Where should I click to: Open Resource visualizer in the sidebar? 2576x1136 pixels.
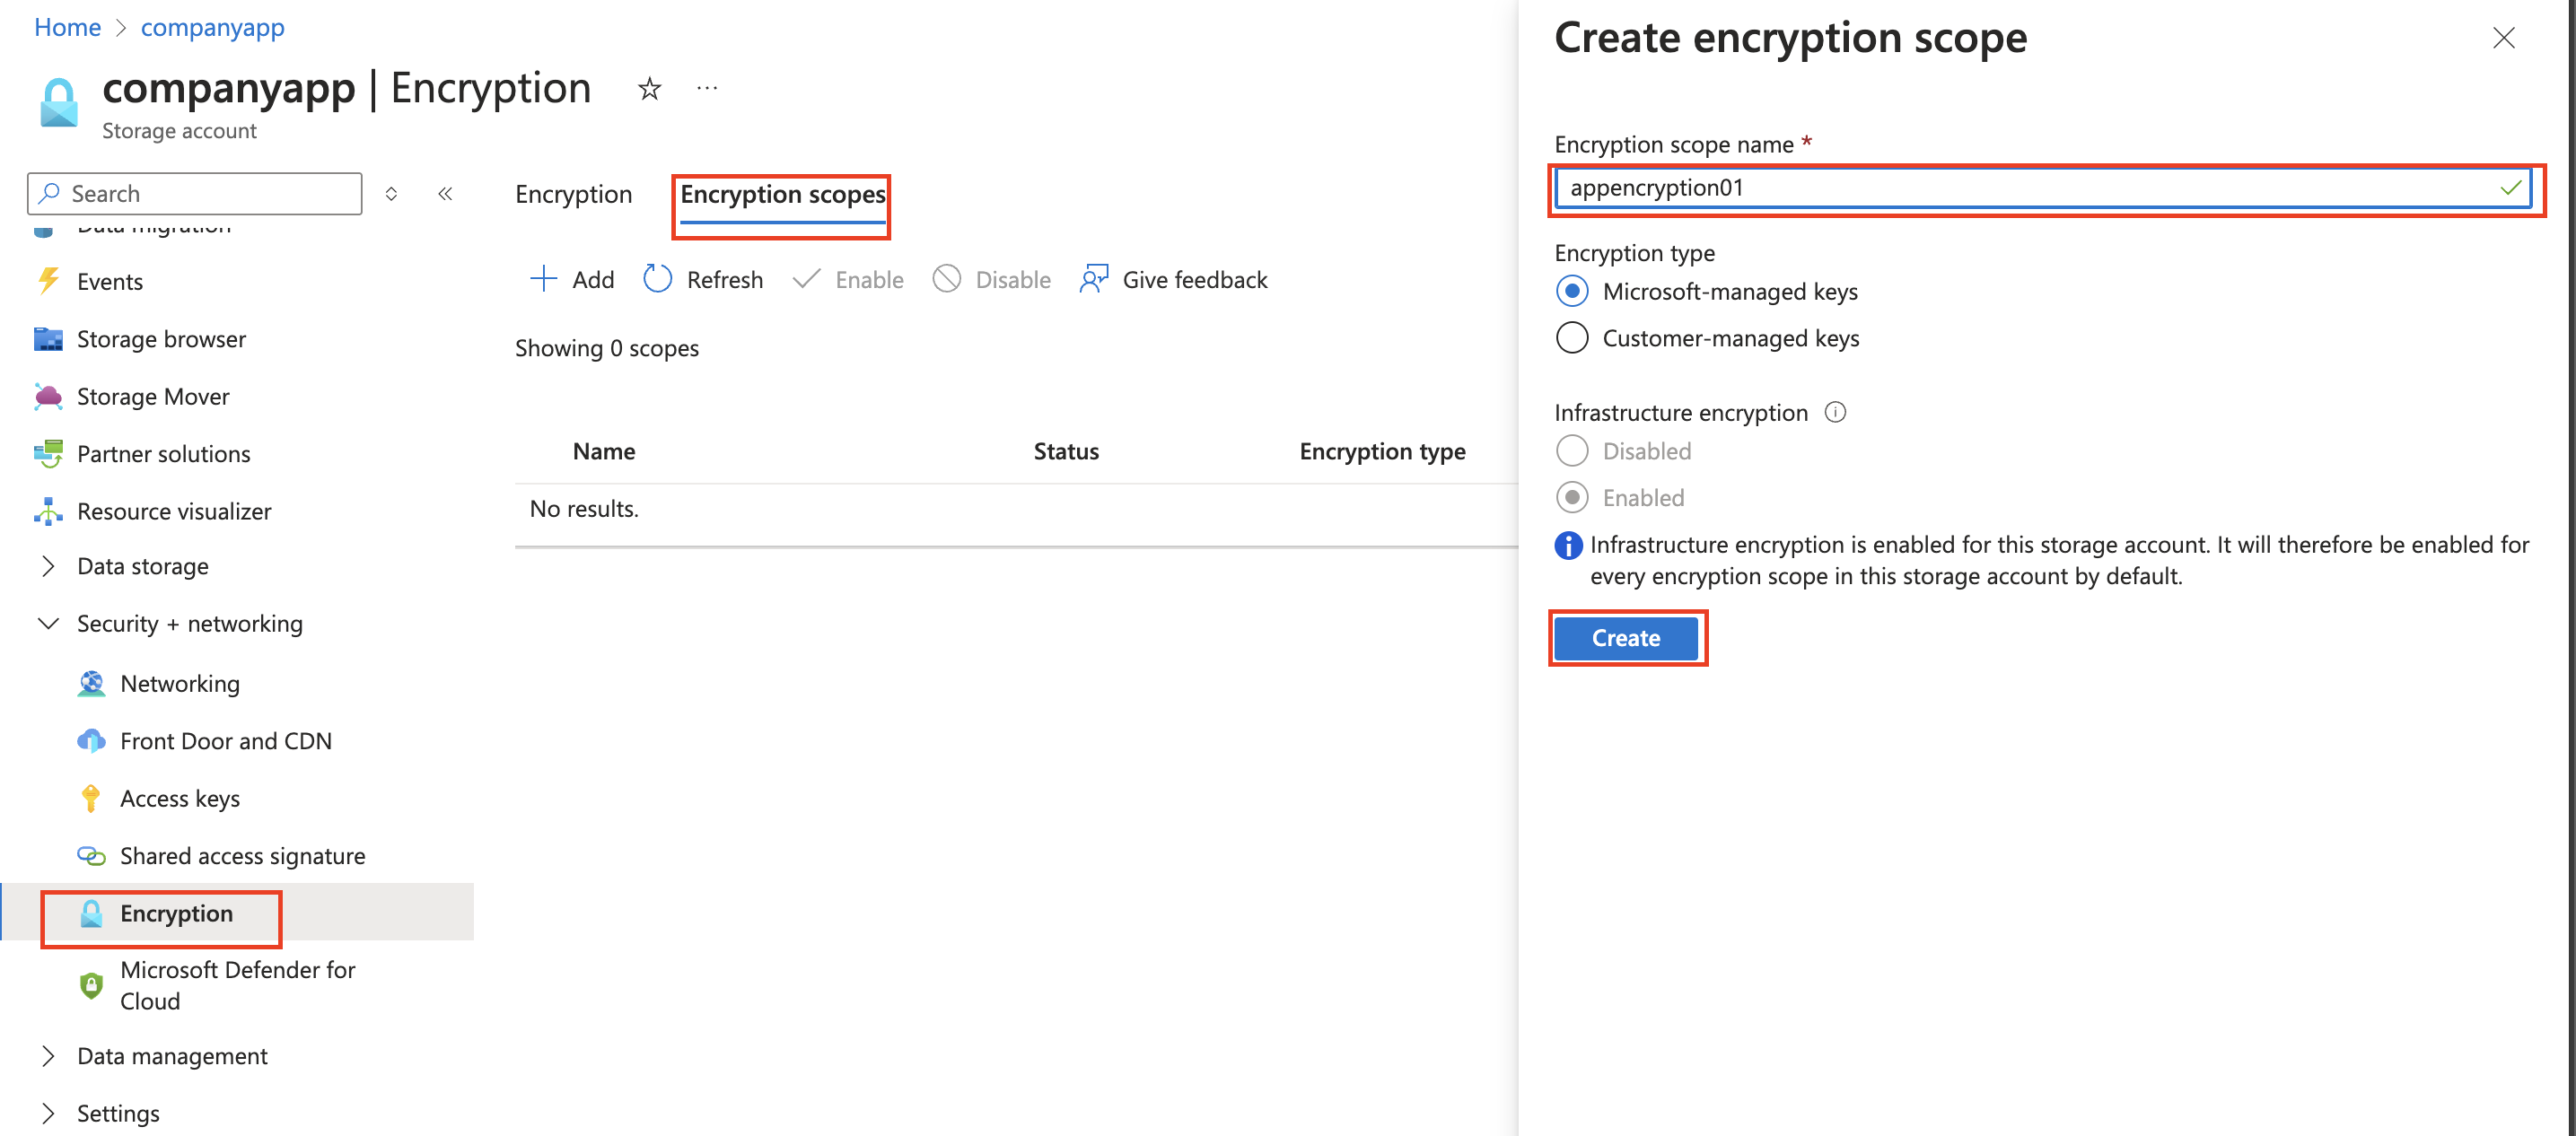(174, 511)
